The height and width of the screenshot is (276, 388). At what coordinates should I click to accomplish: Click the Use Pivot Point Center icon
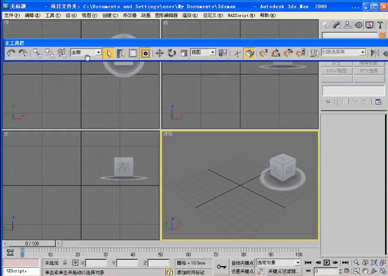click(223, 53)
